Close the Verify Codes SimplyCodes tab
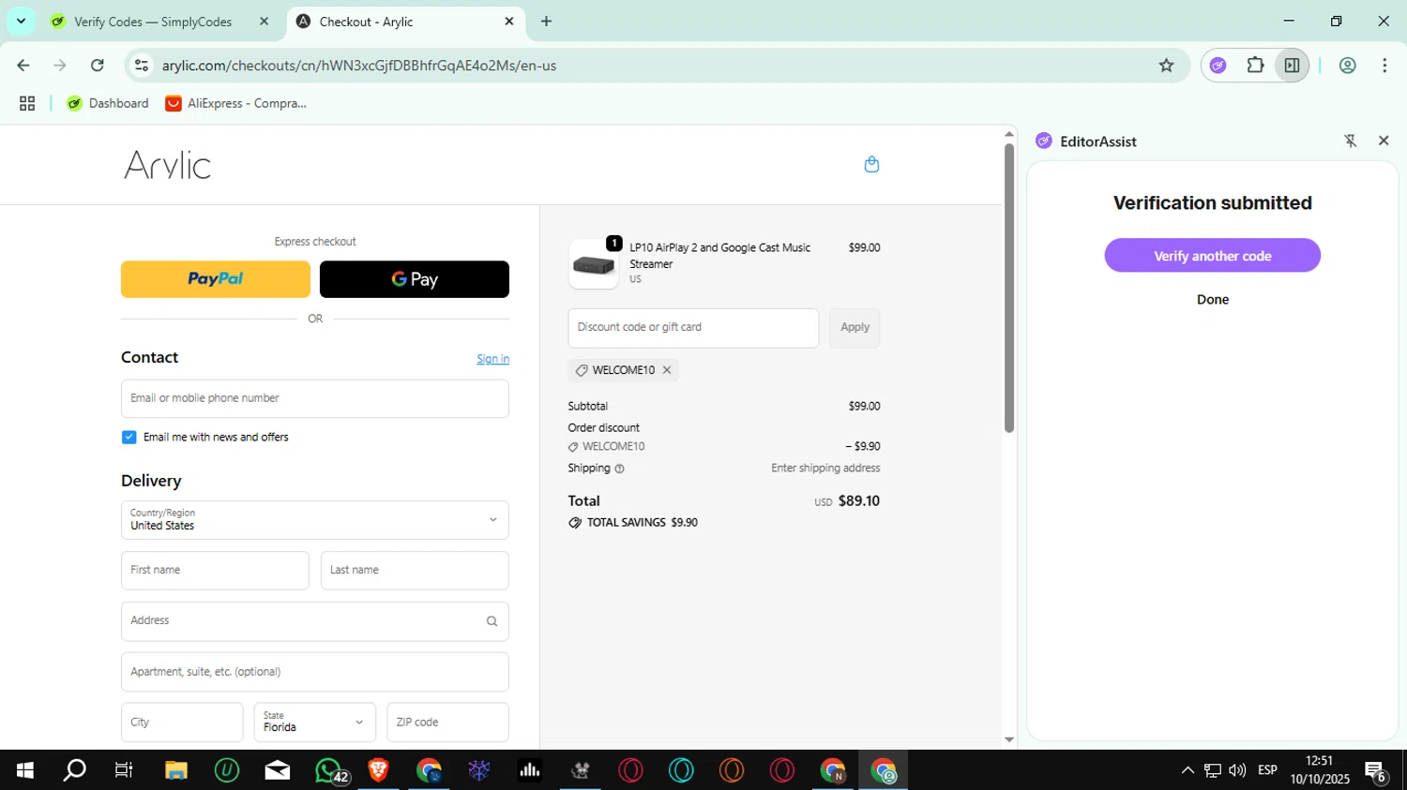This screenshot has width=1407, height=790. pyautogui.click(x=264, y=22)
